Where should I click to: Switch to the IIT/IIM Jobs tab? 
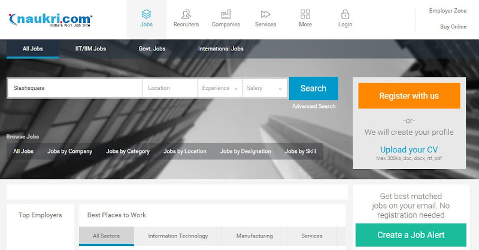click(x=91, y=49)
